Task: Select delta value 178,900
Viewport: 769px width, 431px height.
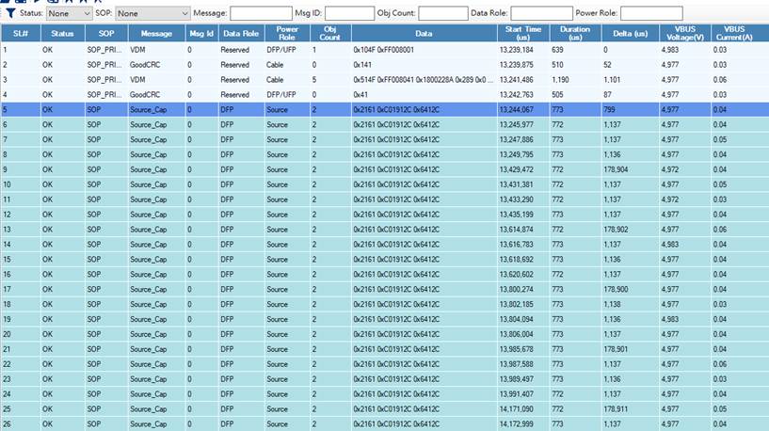Action: click(x=616, y=289)
